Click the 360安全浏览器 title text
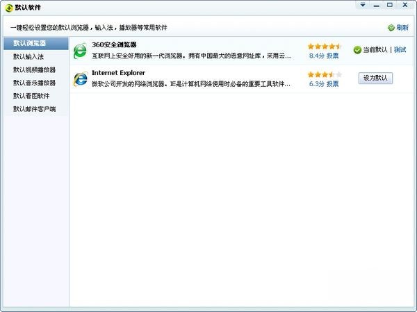The image size is (417, 312). [114, 44]
